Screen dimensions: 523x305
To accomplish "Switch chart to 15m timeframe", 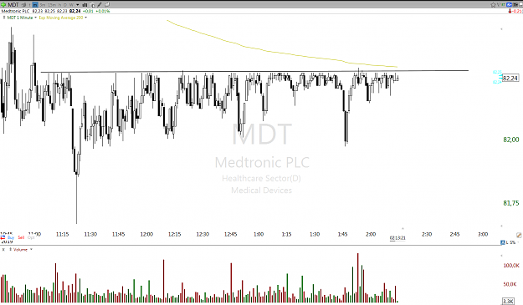I will coord(52,5).
